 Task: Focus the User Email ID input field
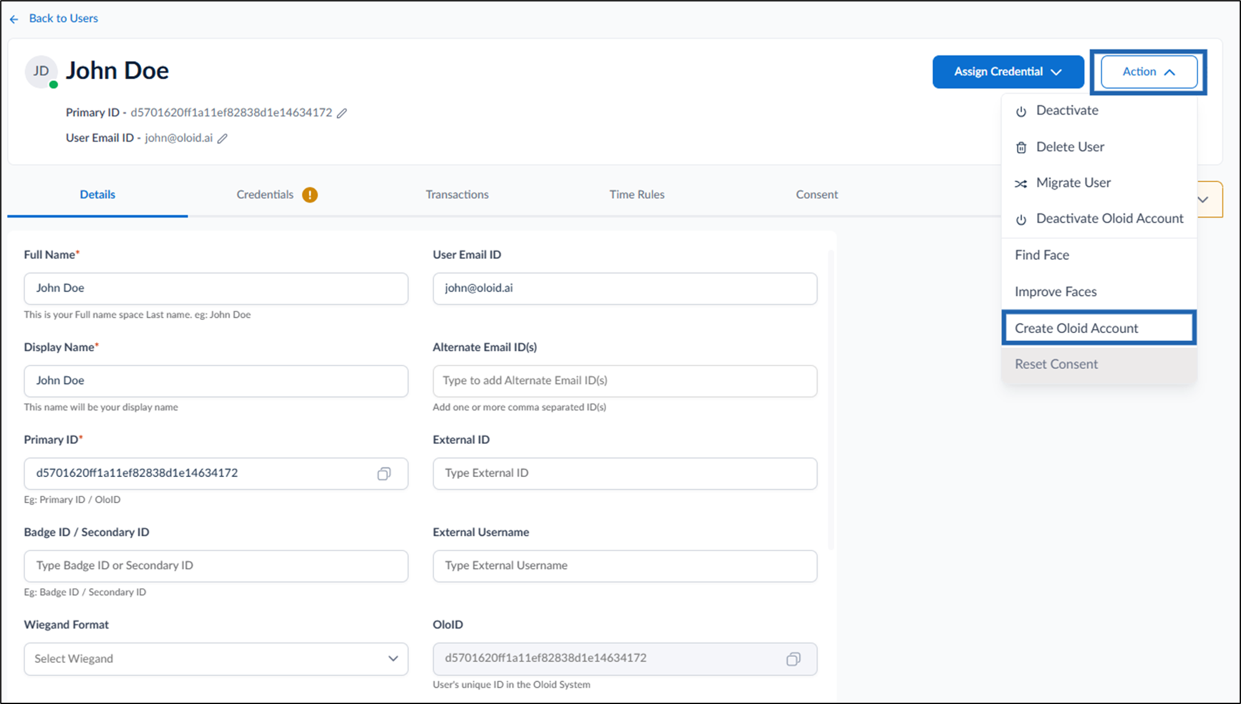pos(625,289)
